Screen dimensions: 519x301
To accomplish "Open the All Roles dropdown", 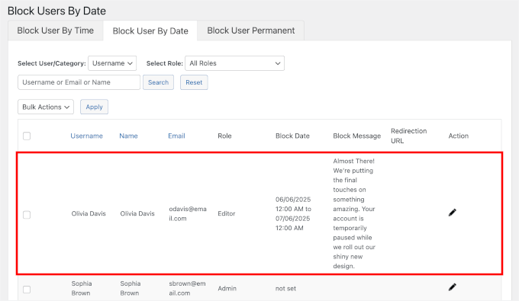I will tap(234, 63).
